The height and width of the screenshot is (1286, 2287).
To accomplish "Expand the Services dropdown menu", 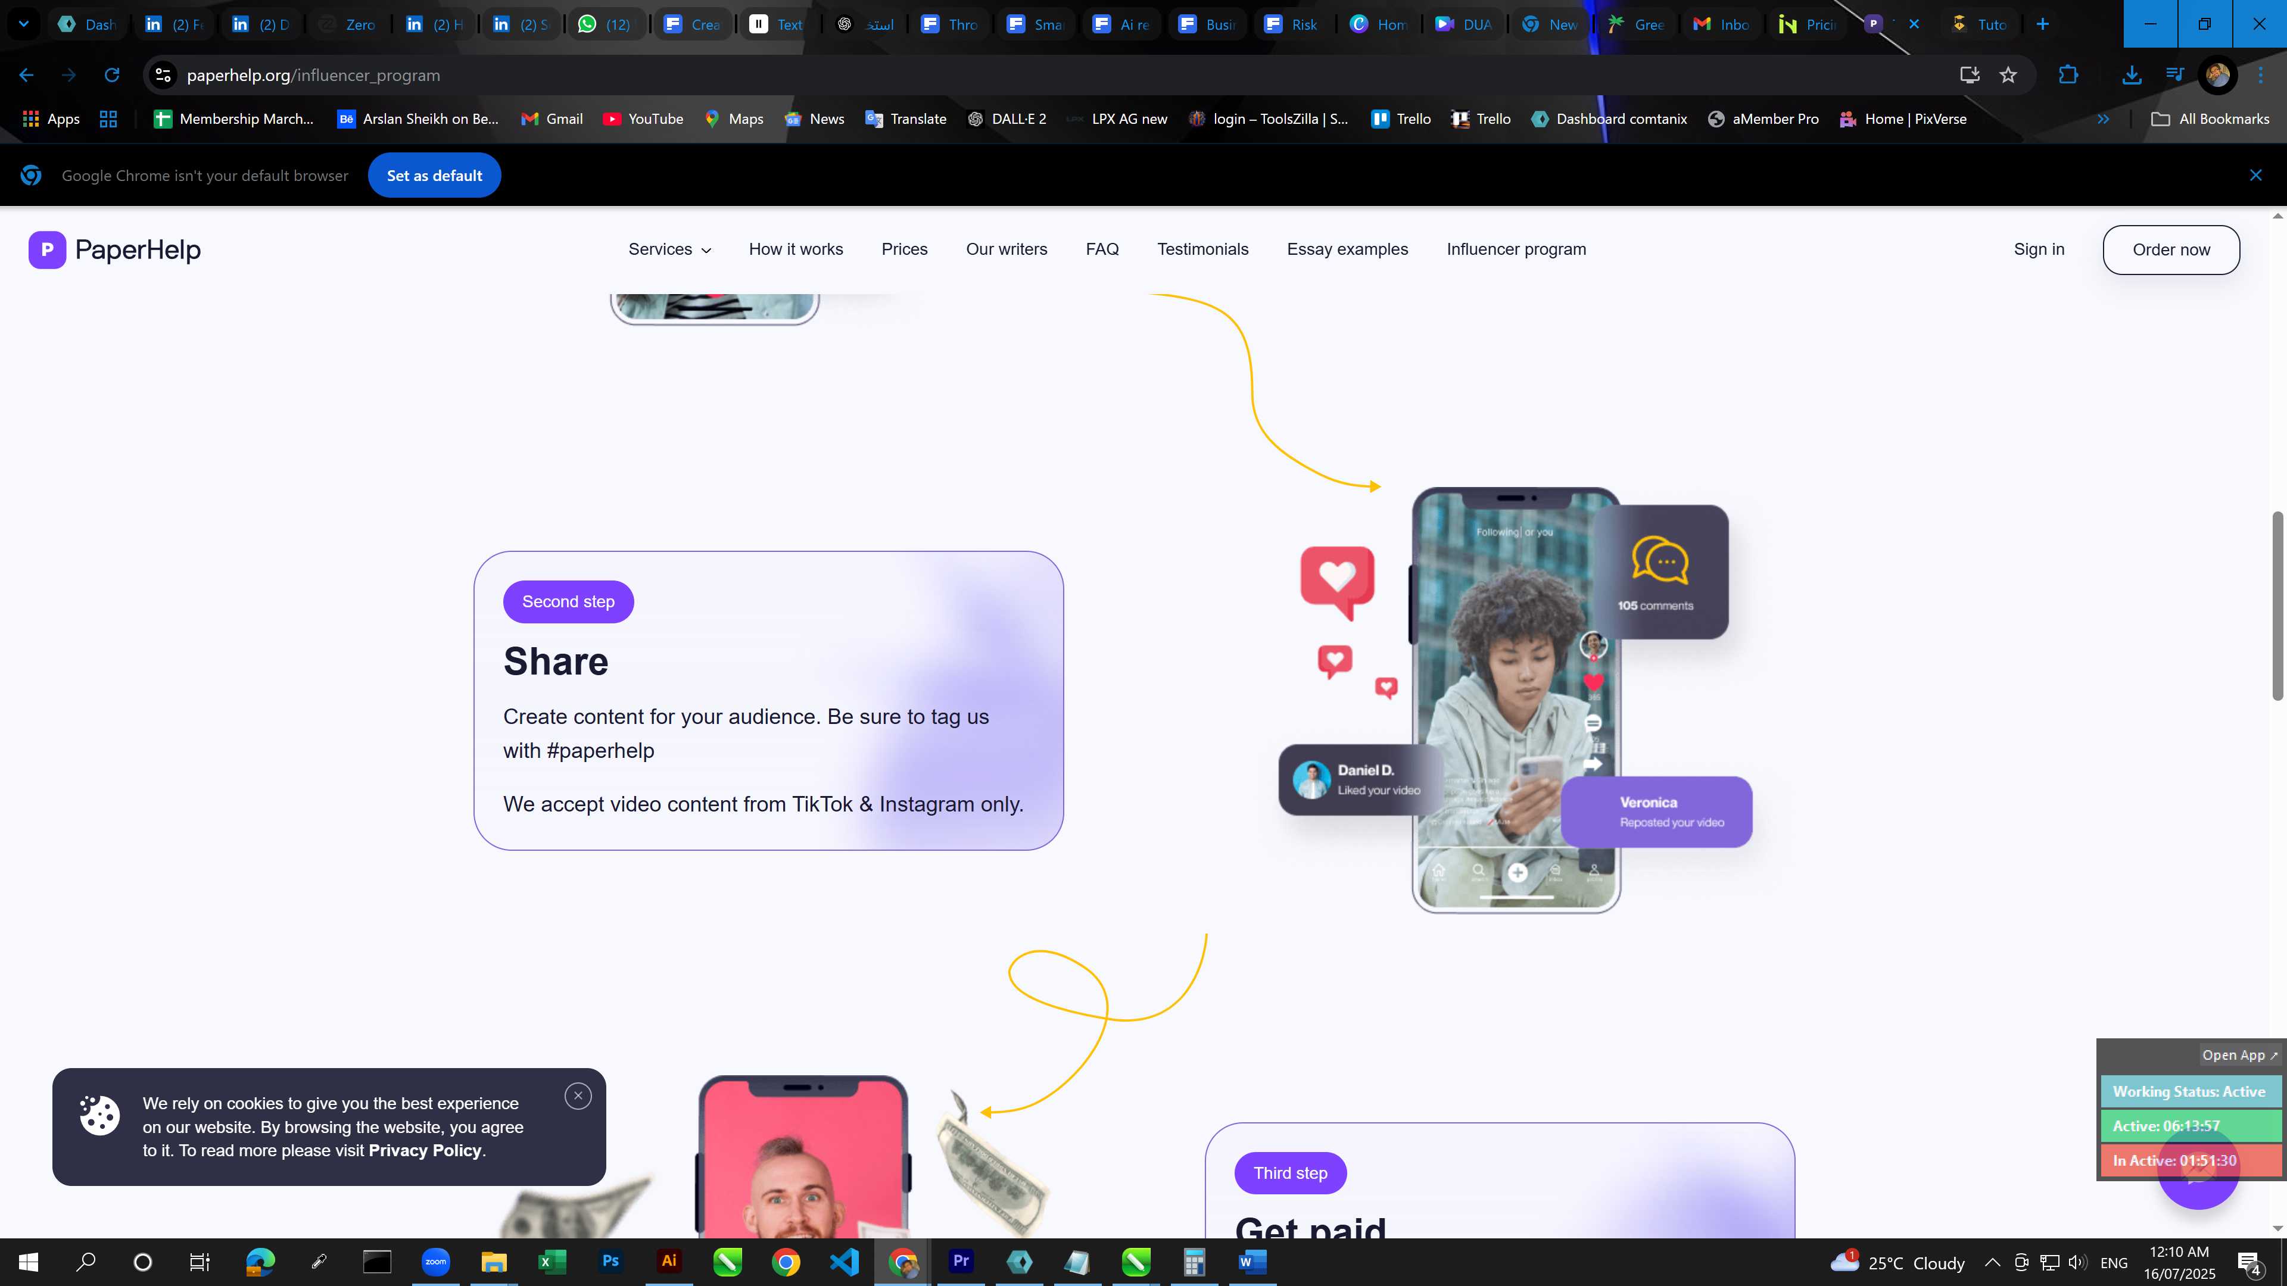I will coord(669,249).
